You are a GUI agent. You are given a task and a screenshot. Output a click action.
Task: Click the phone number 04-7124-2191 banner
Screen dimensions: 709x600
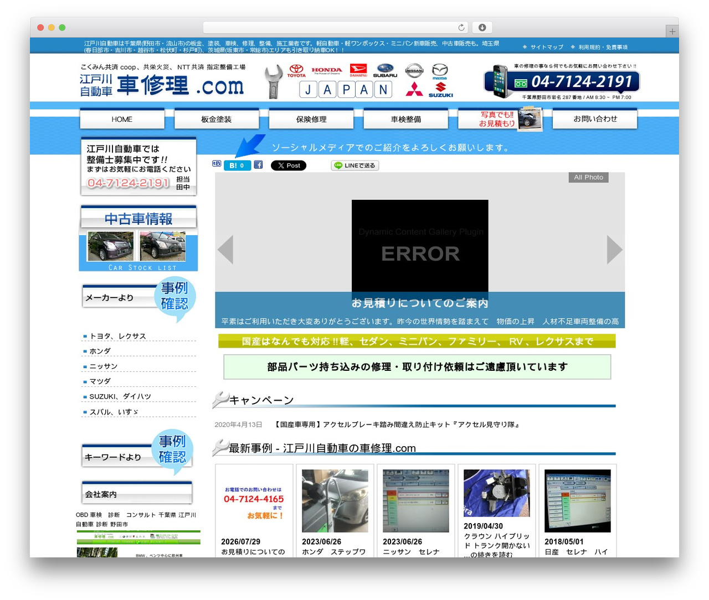click(x=562, y=81)
